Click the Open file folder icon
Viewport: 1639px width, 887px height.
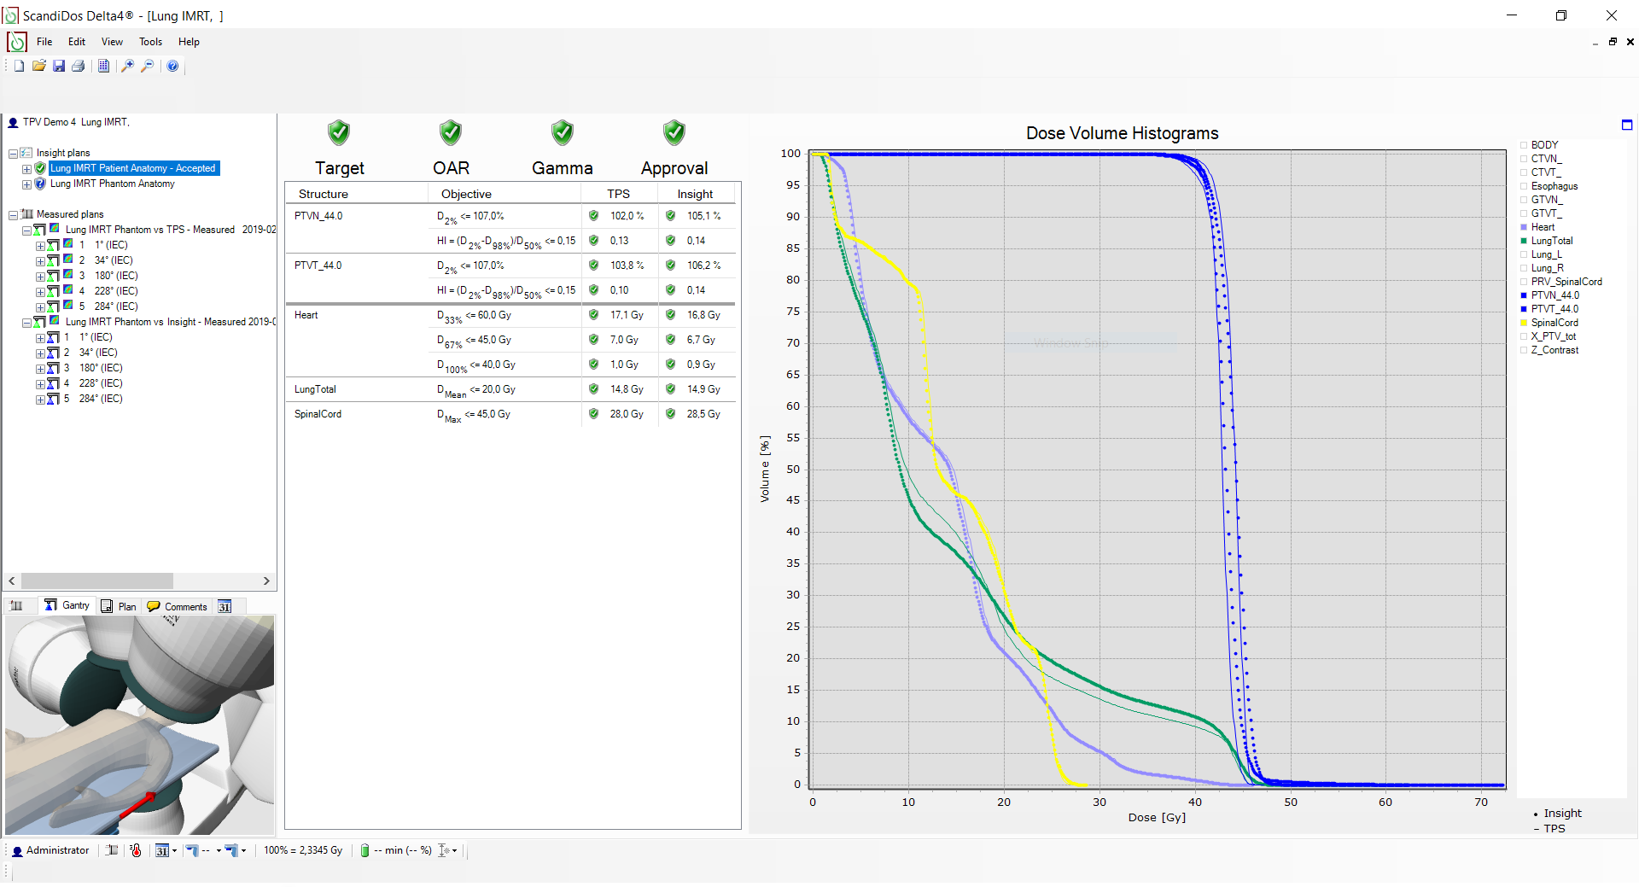38,66
